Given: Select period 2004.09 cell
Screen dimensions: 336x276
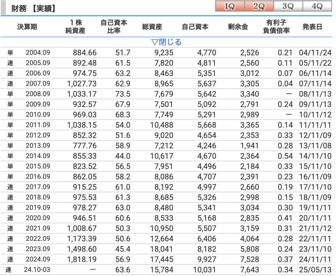Looking at the screenshot, I should tap(38, 53).
